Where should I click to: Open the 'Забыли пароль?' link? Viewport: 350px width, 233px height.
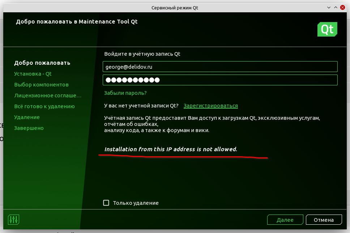(125, 93)
